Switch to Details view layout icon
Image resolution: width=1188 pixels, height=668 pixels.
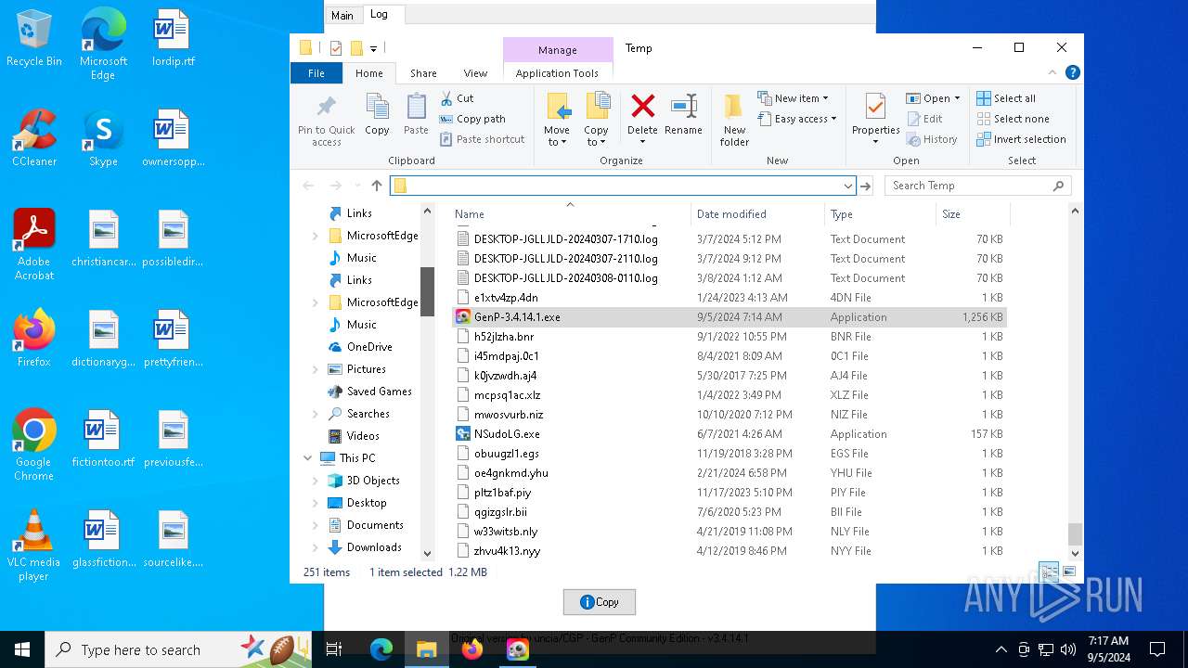tap(1049, 572)
